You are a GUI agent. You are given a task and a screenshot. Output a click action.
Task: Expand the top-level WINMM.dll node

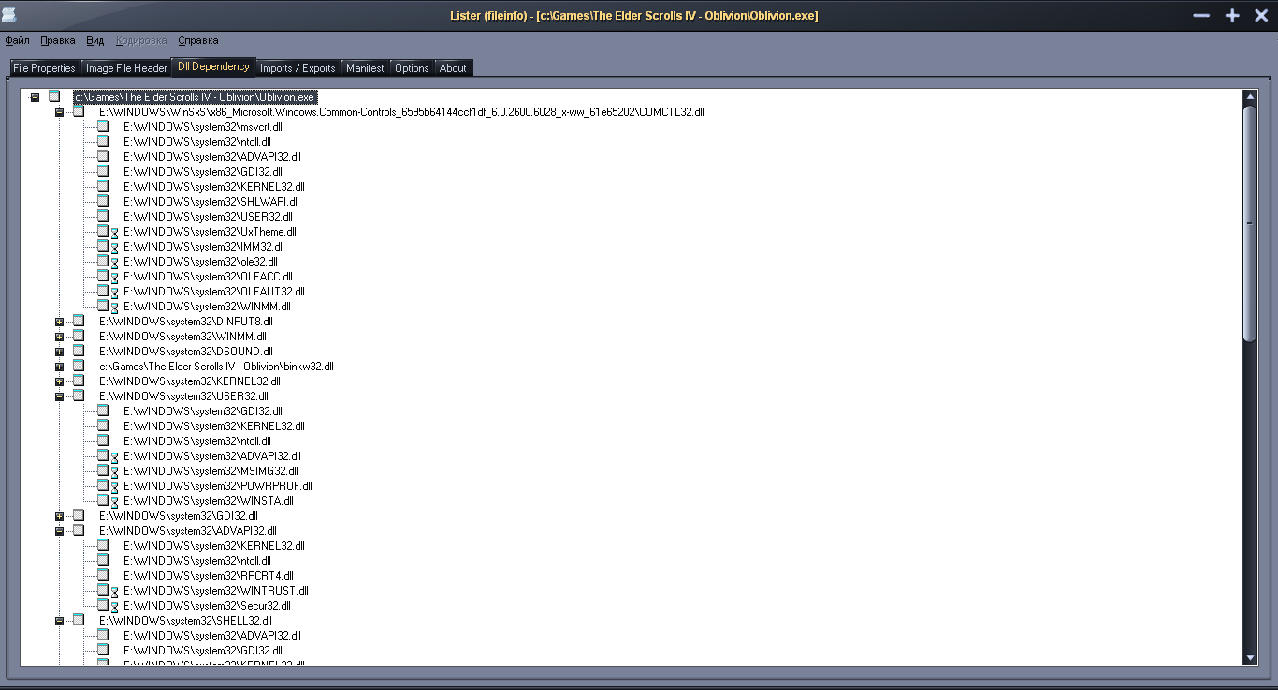tap(59, 336)
